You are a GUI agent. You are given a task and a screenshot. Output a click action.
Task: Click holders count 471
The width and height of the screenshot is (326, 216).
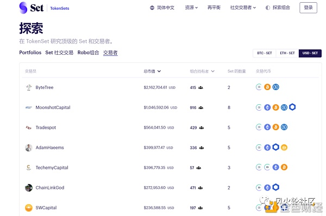coord(193,188)
